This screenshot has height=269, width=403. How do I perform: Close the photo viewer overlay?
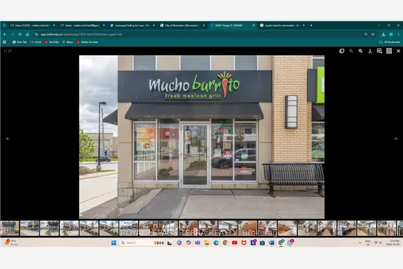pos(398,51)
